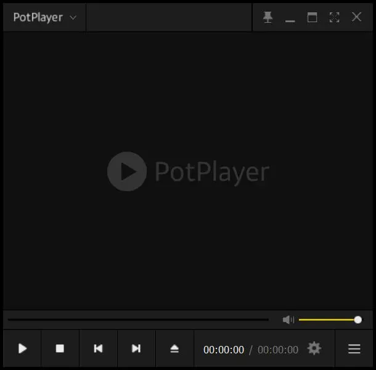Toggle fullscreen mode icon
The width and height of the screenshot is (376, 370).
click(x=334, y=17)
